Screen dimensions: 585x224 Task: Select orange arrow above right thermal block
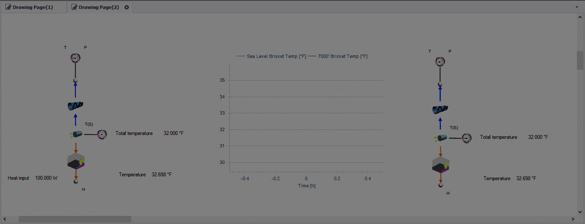pyautogui.click(x=440, y=152)
